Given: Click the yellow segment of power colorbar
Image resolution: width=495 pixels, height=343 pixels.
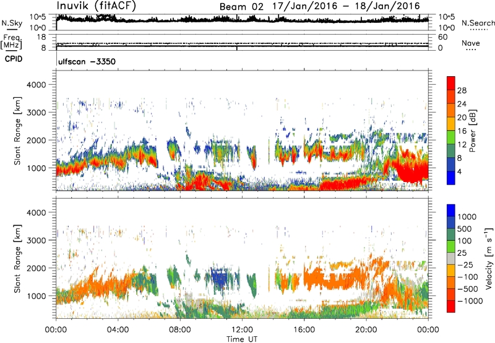Looking at the screenshot, I should click(x=451, y=124).
